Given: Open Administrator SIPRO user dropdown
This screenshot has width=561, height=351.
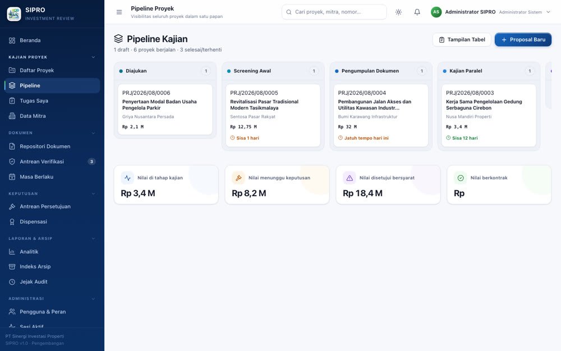Looking at the screenshot, I should (490, 12).
